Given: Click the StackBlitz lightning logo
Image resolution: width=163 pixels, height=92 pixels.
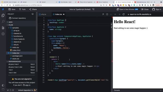Looking at the screenshot, I should tap(3, 9).
